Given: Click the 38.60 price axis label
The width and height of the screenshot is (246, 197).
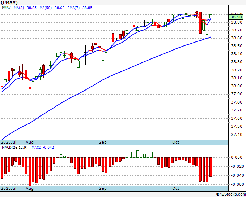Looking at the screenshot, I should [237, 38].
